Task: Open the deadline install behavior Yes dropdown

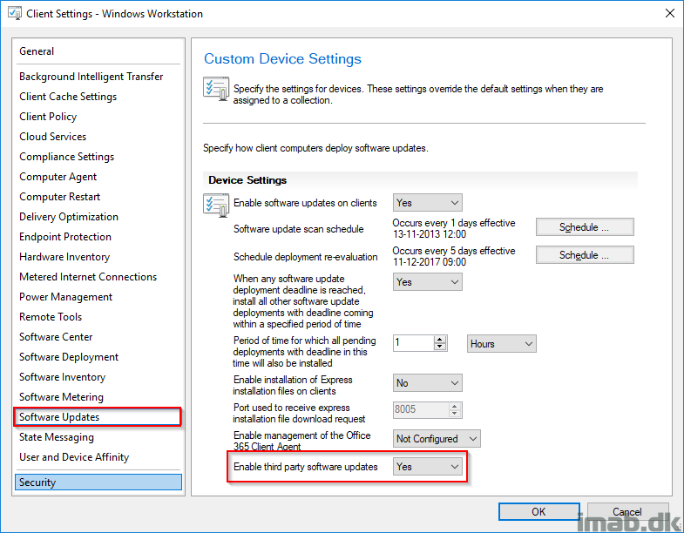Action: pos(428,282)
